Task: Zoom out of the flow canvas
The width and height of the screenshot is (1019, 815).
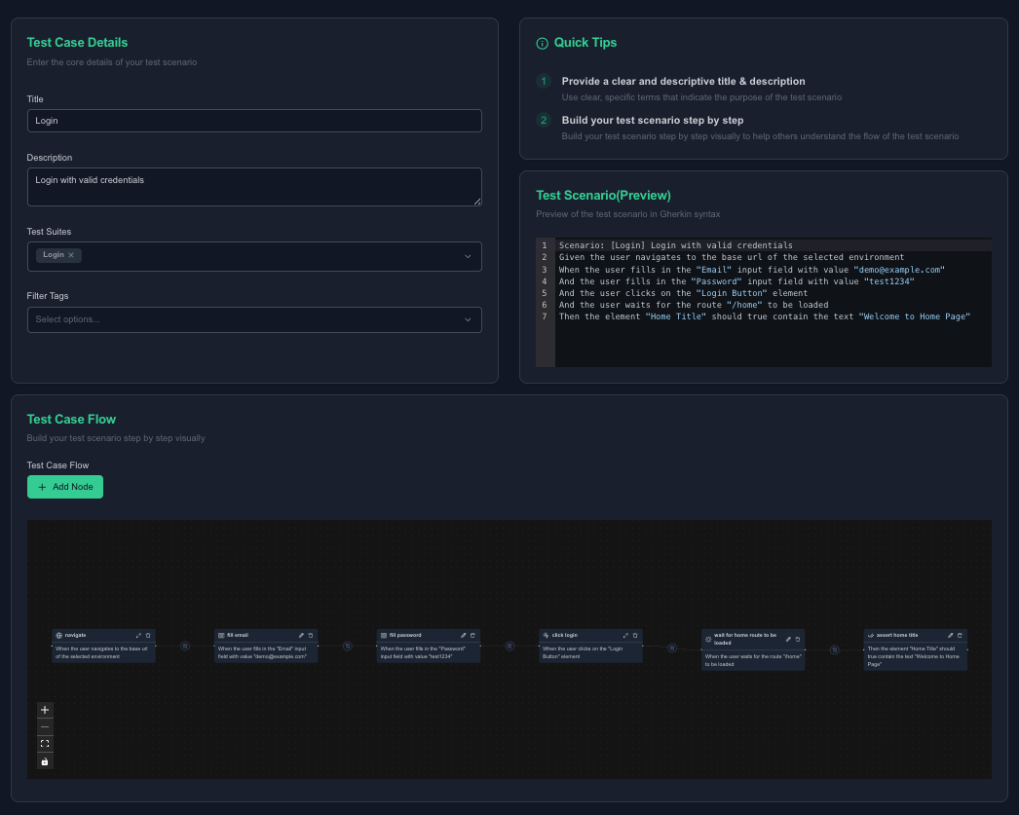Action: coord(45,725)
